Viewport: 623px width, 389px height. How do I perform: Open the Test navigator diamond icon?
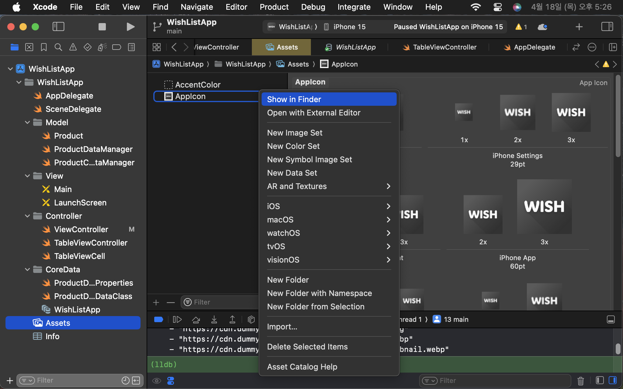click(x=88, y=47)
